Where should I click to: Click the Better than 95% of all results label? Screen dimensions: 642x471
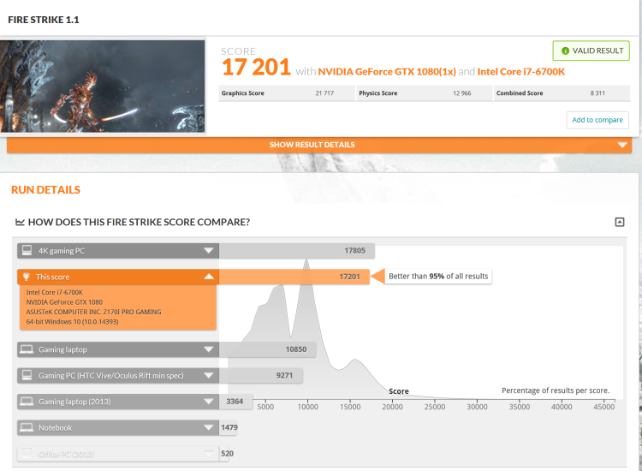coord(438,277)
